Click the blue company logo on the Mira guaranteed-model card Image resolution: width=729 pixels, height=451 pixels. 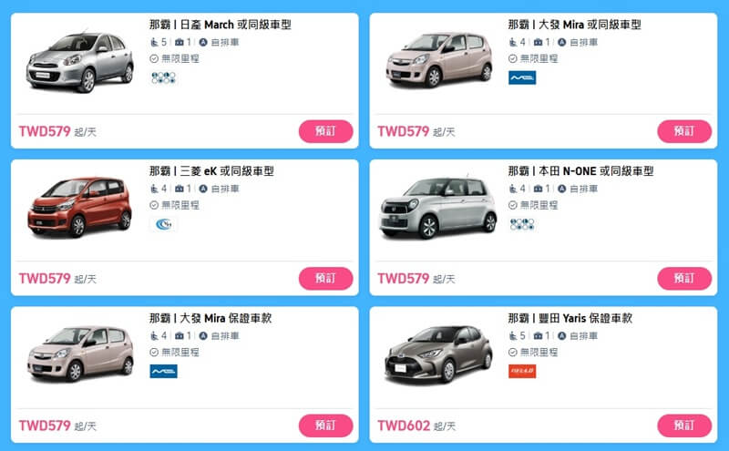(163, 372)
